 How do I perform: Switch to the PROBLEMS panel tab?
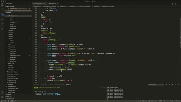[x=44, y=85]
